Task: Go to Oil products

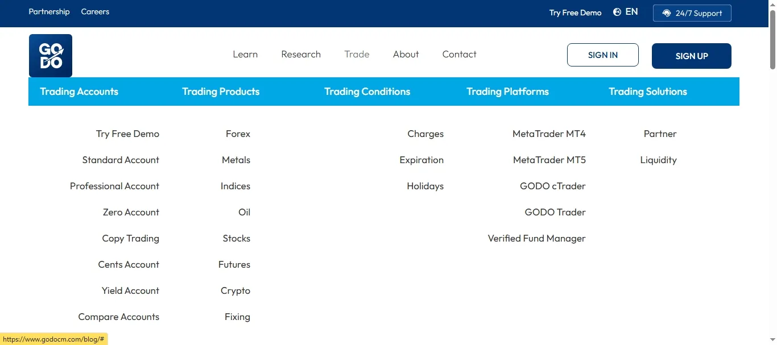Action: click(x=244, y=213)
